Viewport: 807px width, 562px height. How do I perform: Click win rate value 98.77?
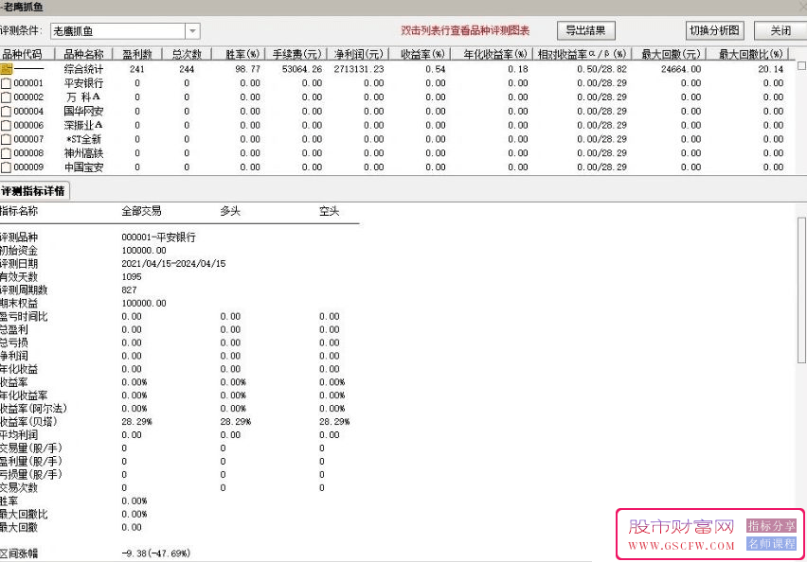click(x=247, y=69)
